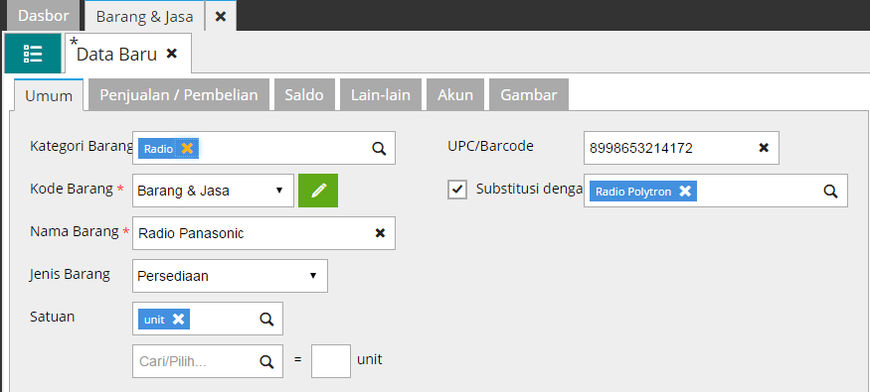Click the Radio category tag label

[158, 149]
